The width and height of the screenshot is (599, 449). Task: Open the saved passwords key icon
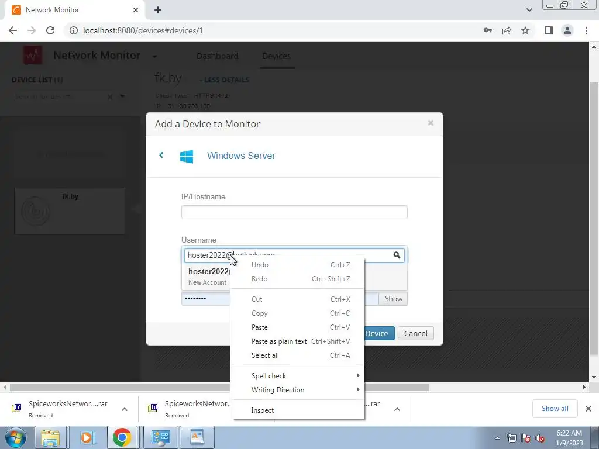(x=487, y=30)
